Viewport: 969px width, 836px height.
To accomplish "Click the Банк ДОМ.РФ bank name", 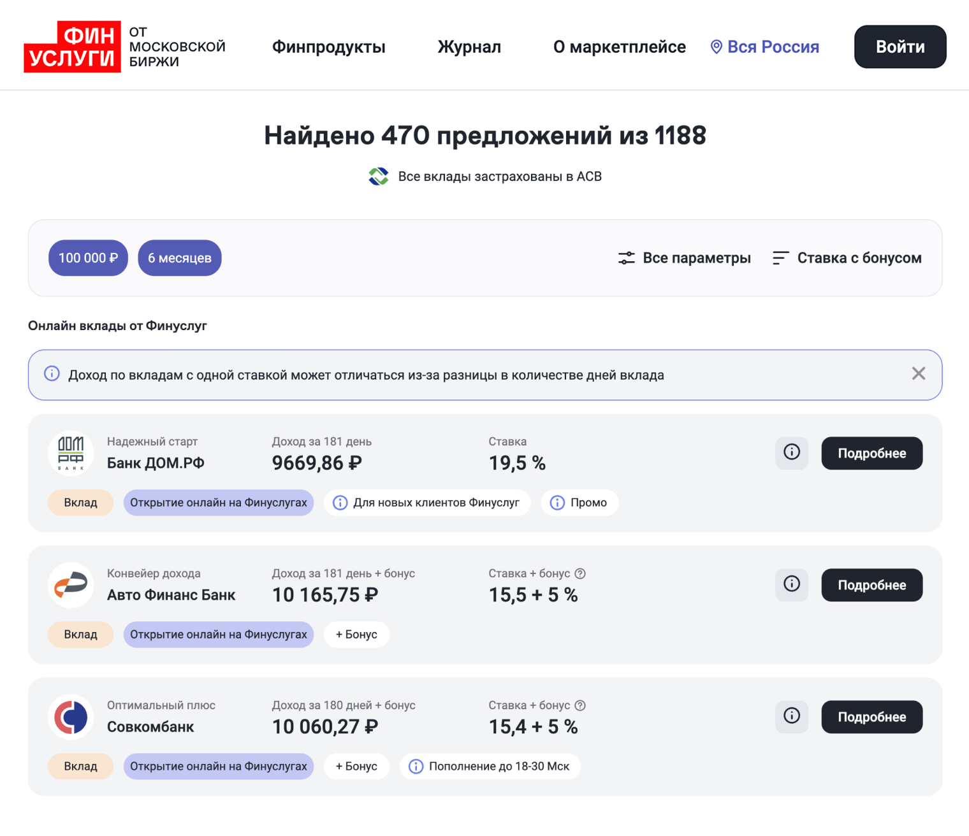I will point(156,463).
